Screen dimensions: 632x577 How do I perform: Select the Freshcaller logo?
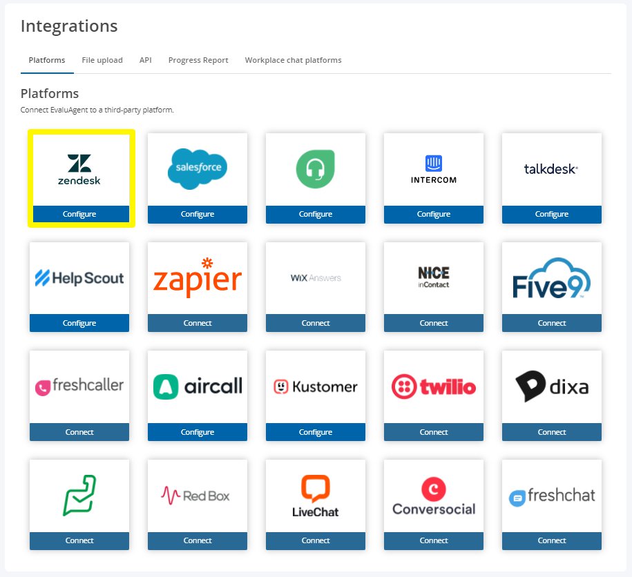79,386
